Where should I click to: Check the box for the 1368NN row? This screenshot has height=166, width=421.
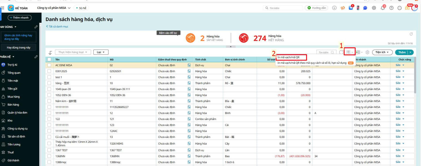49,156
